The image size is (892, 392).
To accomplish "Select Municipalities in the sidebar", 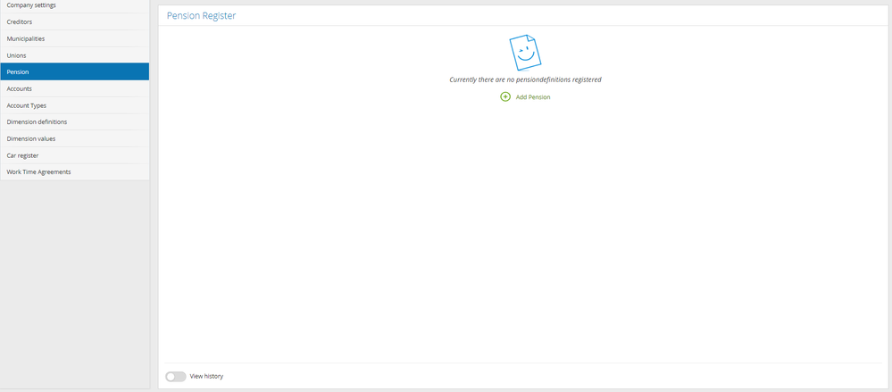I will tap(74, 38).
